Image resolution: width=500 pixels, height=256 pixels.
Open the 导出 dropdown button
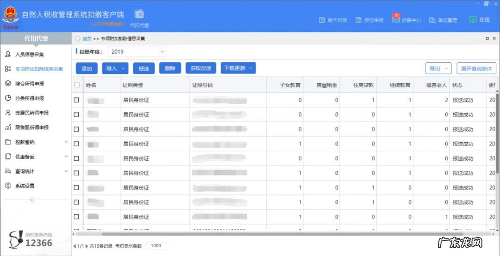438,68
